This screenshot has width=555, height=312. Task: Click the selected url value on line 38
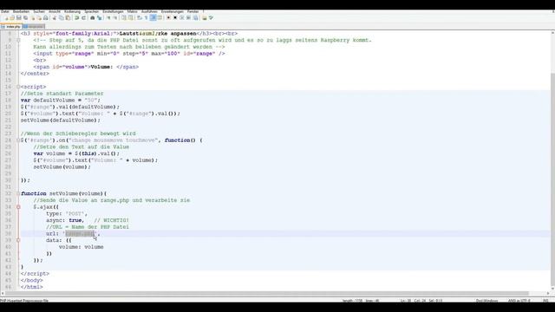tap(80, 234)
